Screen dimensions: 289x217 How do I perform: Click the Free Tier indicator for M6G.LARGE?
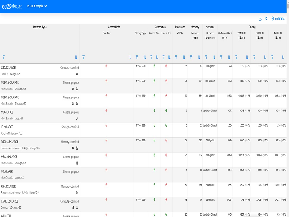point(107,111)
